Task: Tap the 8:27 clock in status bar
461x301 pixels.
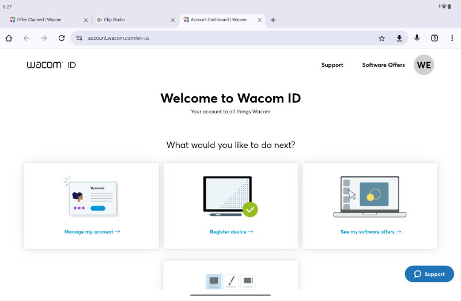Action: (7, 7)
